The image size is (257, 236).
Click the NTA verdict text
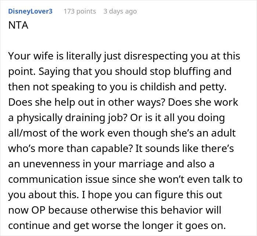18,25
